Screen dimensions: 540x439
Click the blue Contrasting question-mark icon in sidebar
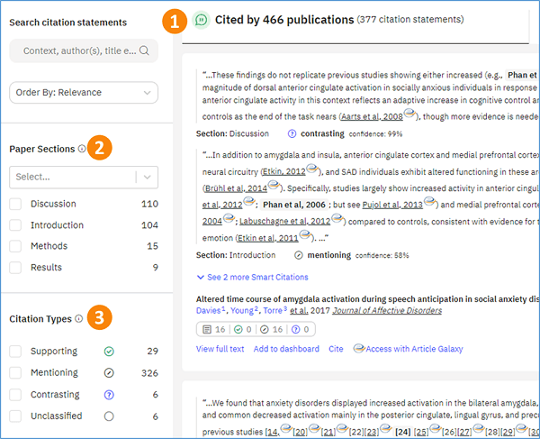[x=109, y=395]
